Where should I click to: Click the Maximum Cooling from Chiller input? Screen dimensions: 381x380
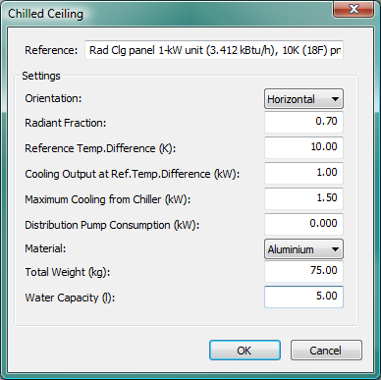tap(303, 198)
